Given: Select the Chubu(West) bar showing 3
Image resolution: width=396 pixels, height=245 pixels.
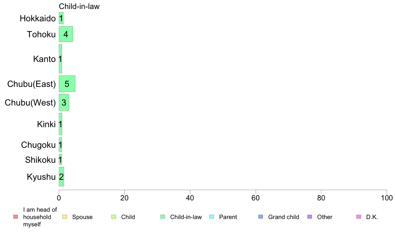Looking at the screenshot, I should 64,103.
